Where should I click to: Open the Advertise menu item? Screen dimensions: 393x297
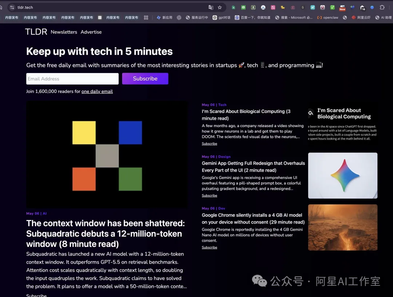(x=91, y=32)
